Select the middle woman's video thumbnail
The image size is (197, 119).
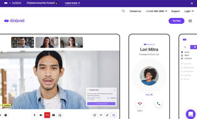pos(47,42)
